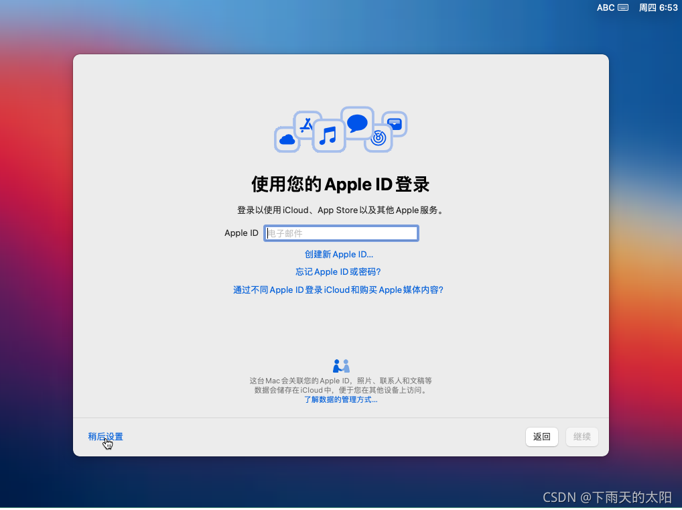Screen dimensions: 682x510
Task: Click the 使用您的 Apple ID 登录 heading
Action: 340,184
